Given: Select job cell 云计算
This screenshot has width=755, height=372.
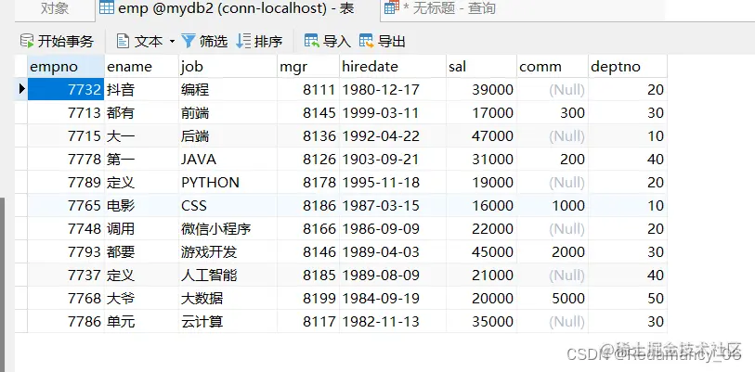Looking at the screenshot, I should (228, 321).
